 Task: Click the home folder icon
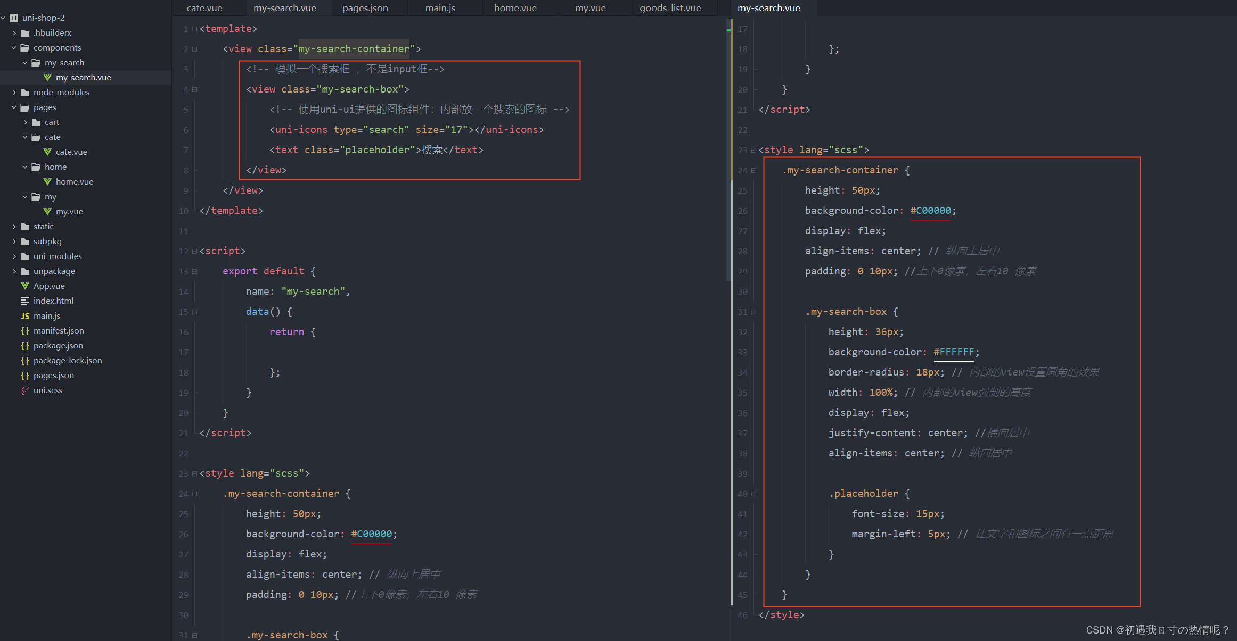click(x=36, y=167)
